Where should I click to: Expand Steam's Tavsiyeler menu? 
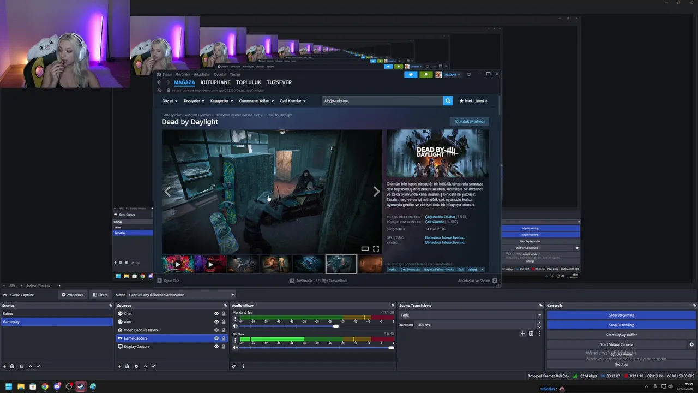tap(194, 101)
